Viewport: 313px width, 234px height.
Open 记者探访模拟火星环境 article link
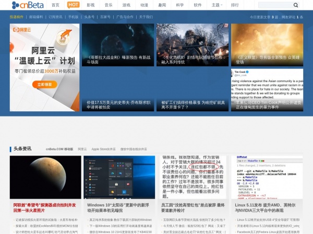pos(46,220)
